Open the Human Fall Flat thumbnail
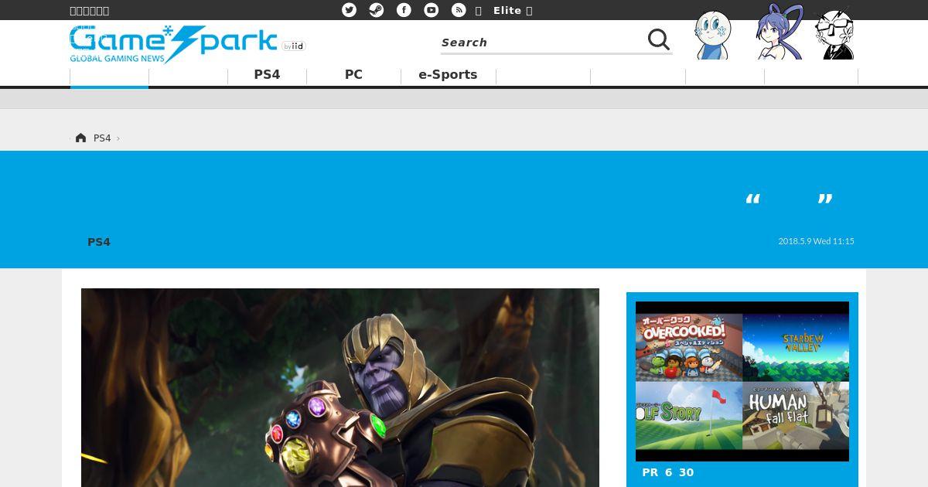928x487 pixels. pos(796,415)
